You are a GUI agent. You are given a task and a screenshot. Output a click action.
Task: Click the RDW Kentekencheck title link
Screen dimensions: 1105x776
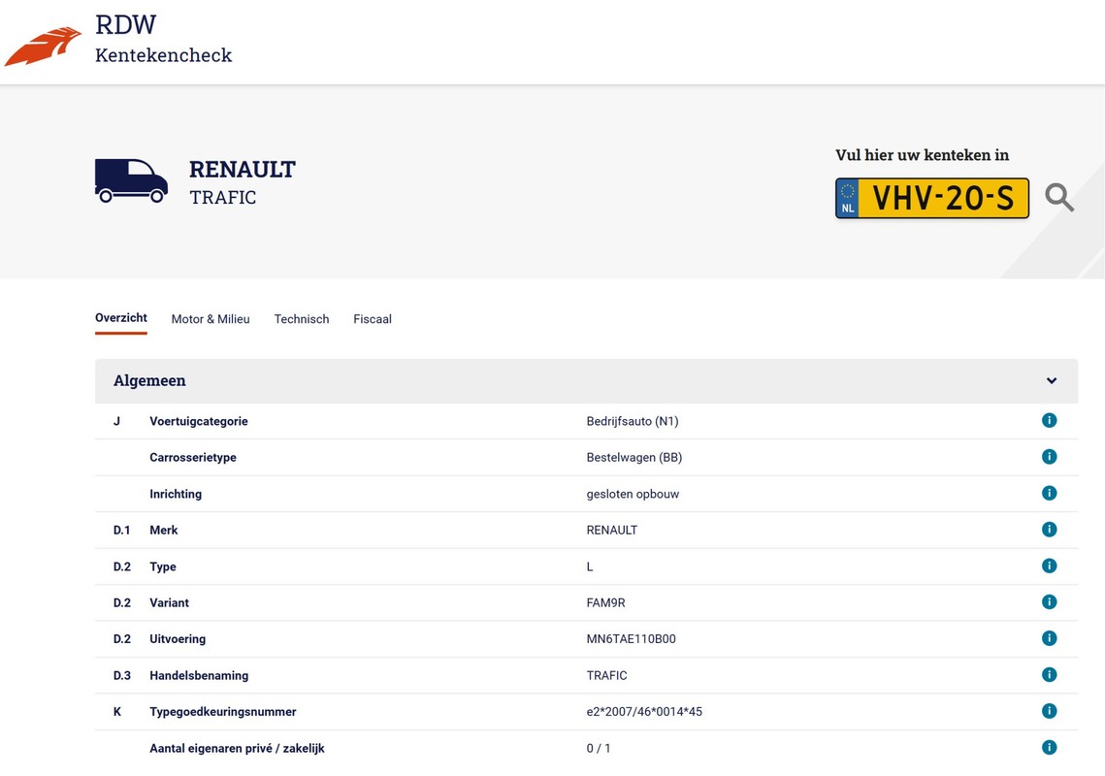click(x=164, y=40)
